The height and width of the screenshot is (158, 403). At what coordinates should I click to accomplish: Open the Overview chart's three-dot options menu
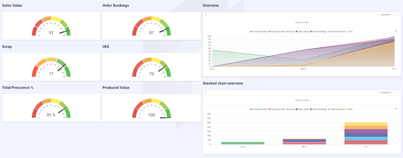coord(398,15)
